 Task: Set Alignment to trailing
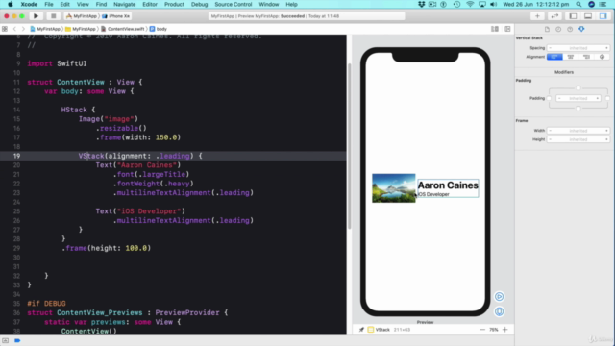586,57
